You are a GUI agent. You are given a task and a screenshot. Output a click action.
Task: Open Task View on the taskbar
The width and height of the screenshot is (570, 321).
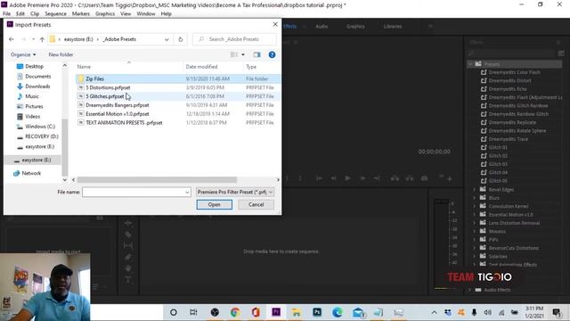[x=193, y=312]
